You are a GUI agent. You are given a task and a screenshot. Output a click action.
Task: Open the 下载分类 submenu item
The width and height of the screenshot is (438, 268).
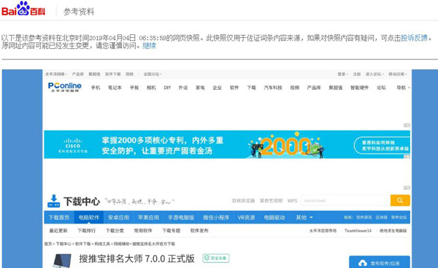pos(115,231)
